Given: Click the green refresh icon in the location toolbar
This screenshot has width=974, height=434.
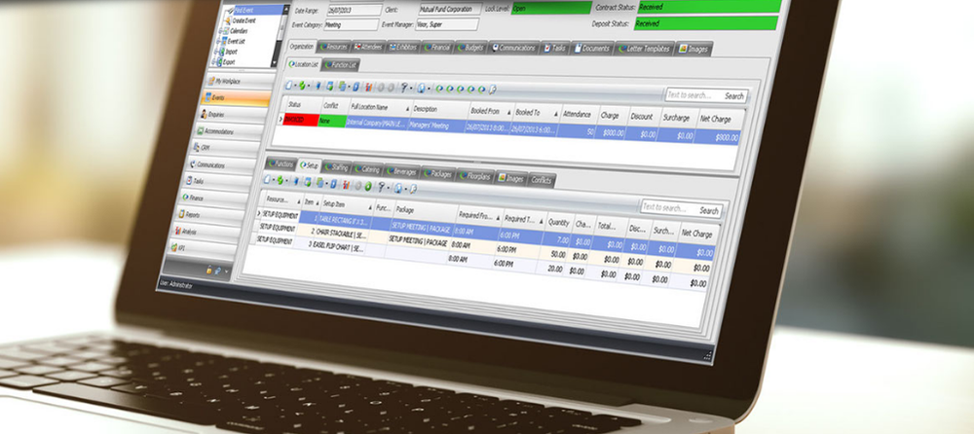Looking at the screenshot, I should pyautogui.click(x=302, y=86).
